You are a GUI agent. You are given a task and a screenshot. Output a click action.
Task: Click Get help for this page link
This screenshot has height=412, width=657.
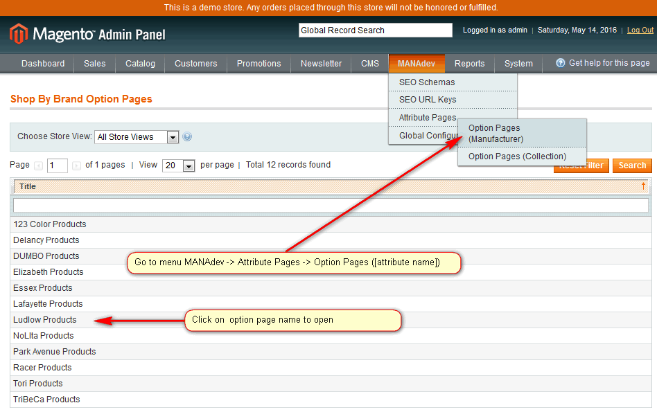click(608, 63)
